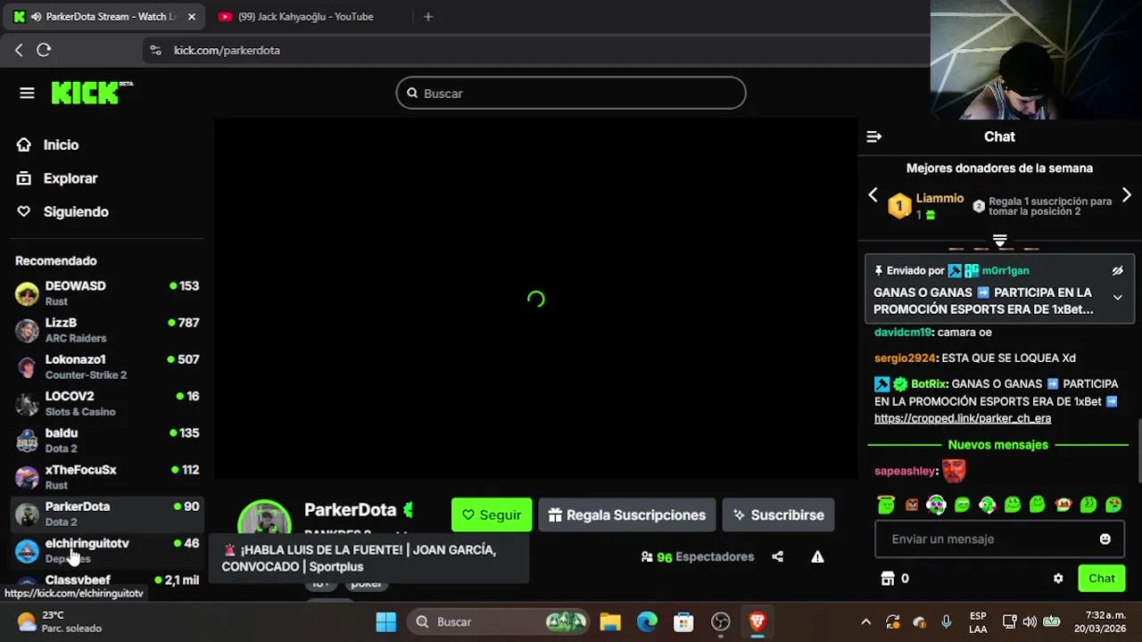The height and width of the screenshot is (642, 1142).
Task: Send message with the Chat button
Action: (x=1101, y=579)
